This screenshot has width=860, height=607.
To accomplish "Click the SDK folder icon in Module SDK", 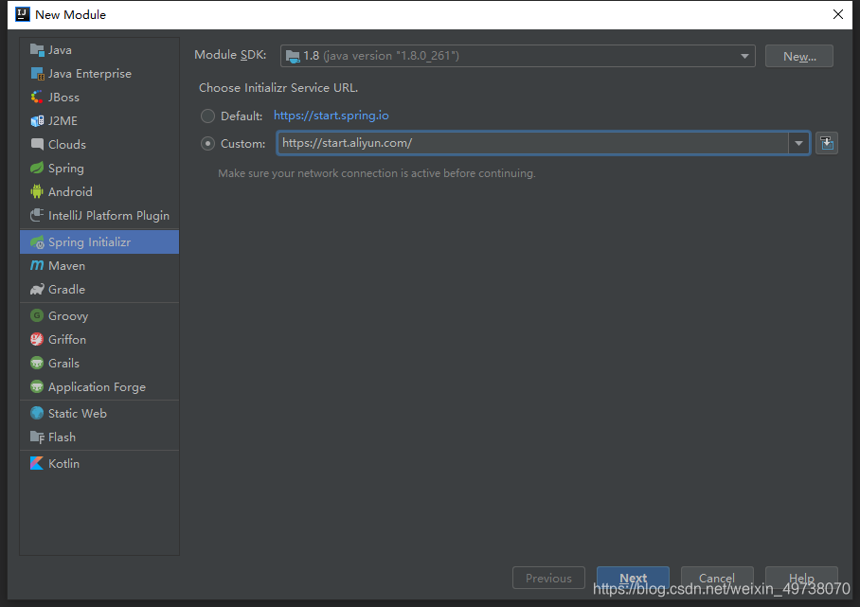I will [x=293, y=56].
